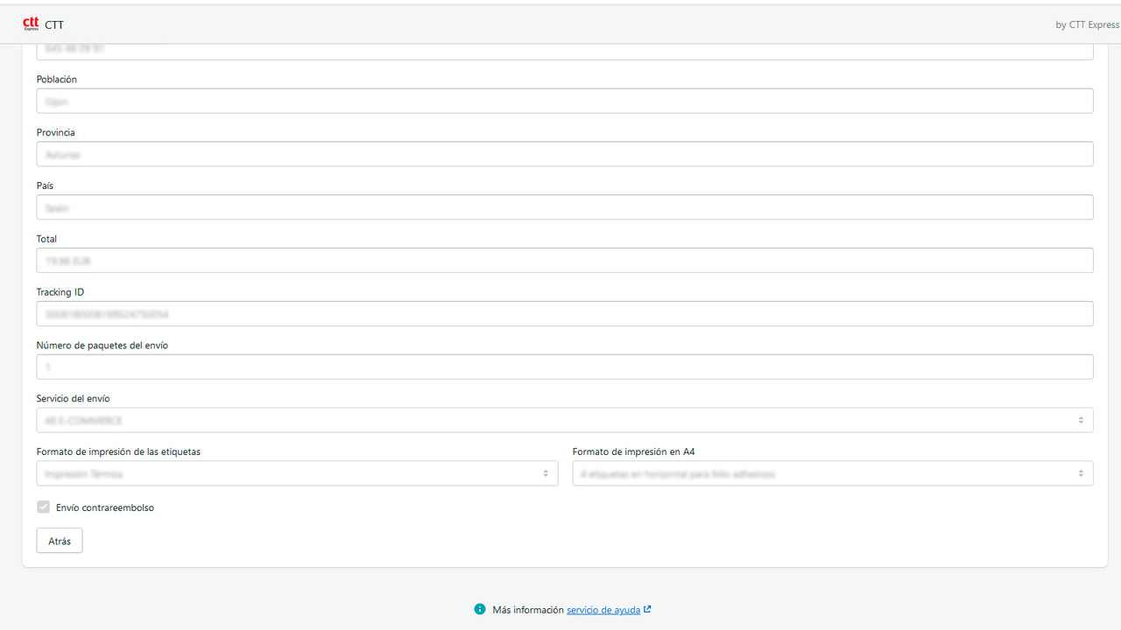Click the Número de paquetes del envío field
Viewport: 1121px width, 630px height.
[564, 366]
